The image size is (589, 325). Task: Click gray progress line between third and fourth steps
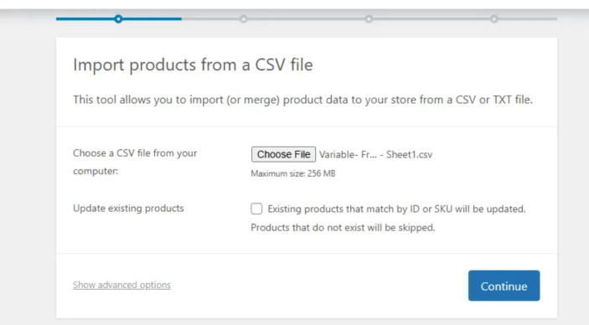(431, 18)
